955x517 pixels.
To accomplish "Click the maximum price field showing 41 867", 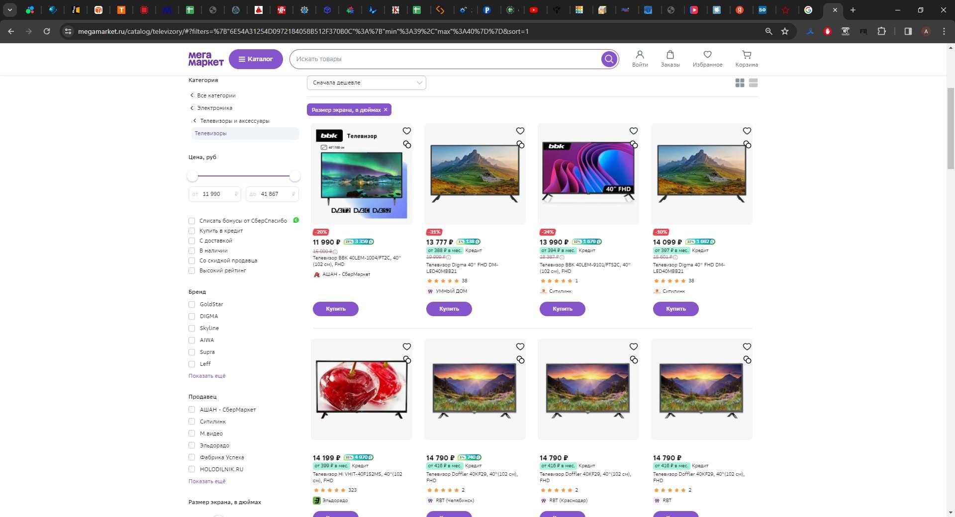I will coord(272,194).
